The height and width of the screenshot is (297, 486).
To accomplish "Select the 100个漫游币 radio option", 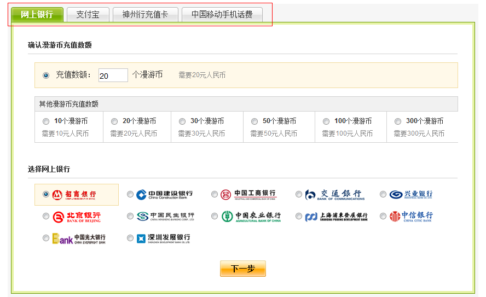I will [326, 121].
